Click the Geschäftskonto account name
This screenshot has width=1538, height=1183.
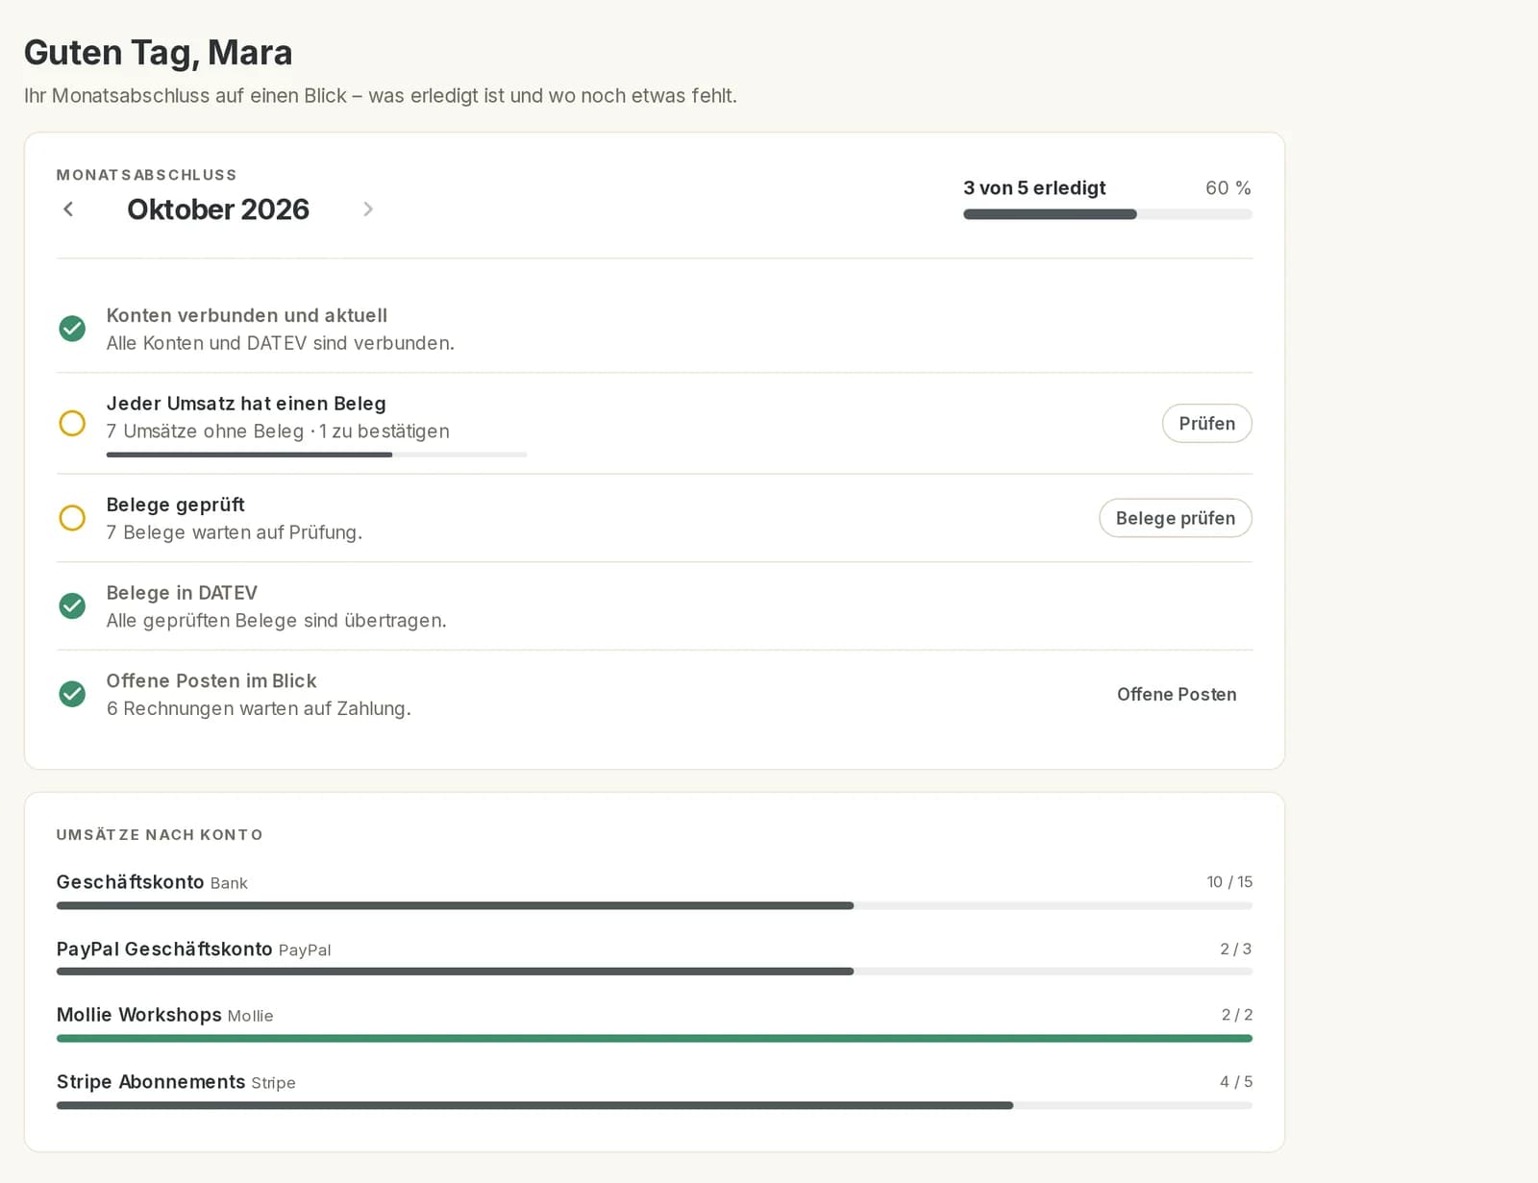click(x=130, y=881)
